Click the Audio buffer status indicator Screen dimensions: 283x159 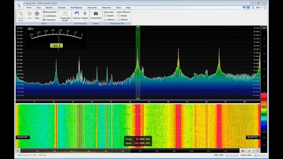253,155
